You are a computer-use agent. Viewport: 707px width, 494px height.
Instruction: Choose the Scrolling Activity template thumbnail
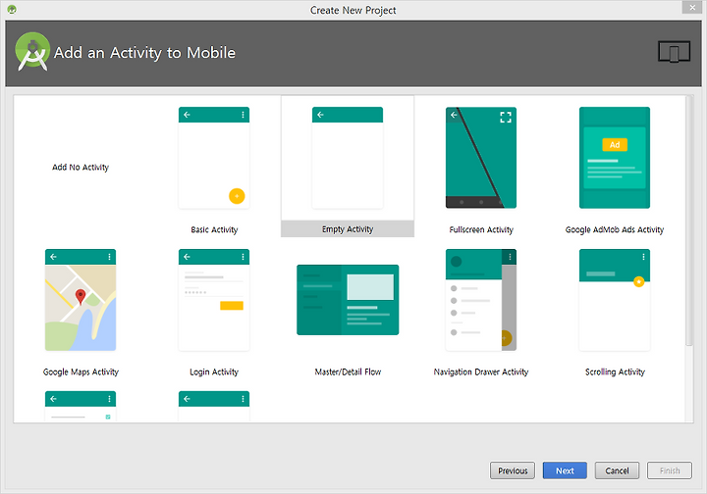615,300
